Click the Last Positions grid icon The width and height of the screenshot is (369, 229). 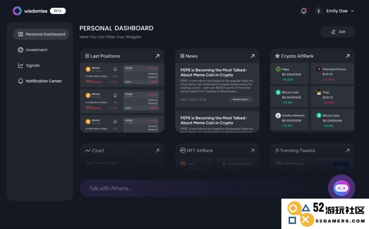click(87, 56)
